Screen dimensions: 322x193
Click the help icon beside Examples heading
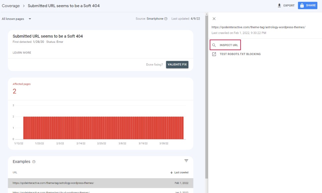(34, 162)
